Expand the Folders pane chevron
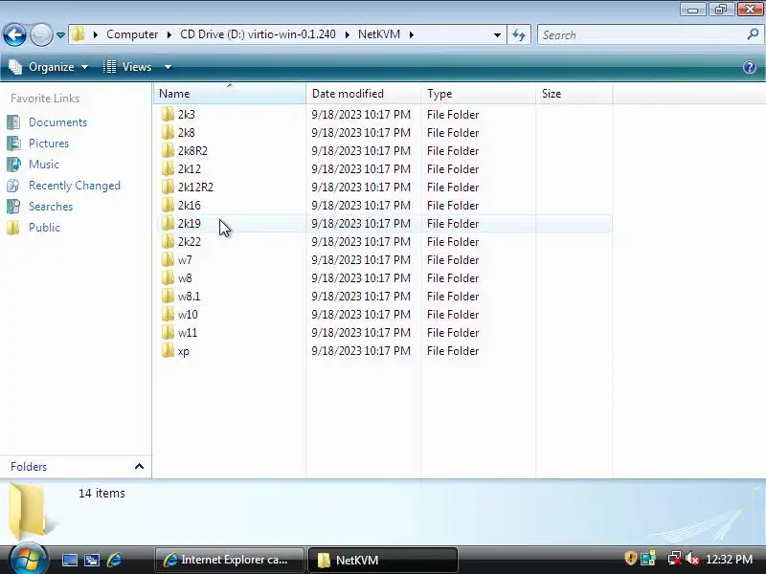 [139, 466]
